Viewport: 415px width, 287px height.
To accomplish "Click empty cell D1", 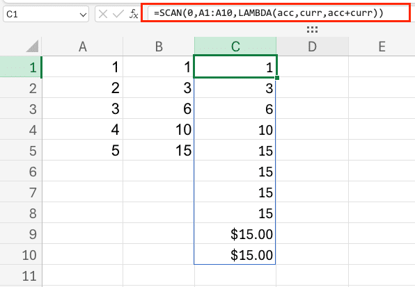I will pos(313,67).
